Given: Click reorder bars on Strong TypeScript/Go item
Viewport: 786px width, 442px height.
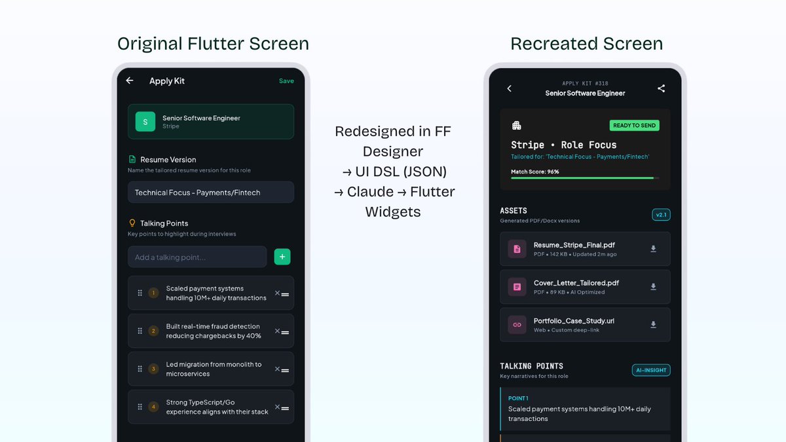Looking at the screenshot, I should pyautogui.click(x=285, y=409).
